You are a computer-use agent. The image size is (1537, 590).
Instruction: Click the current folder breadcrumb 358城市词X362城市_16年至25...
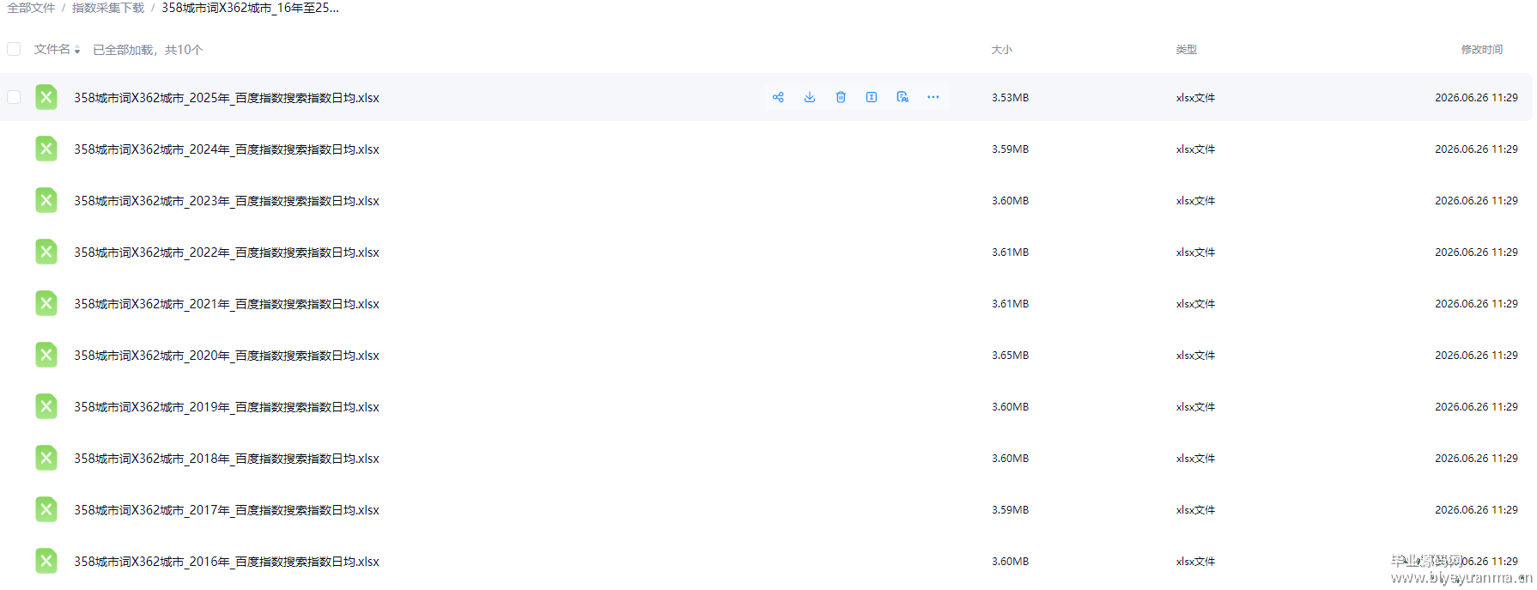point(250,8)
